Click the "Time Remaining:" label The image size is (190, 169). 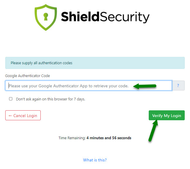[x=72, y=138]
